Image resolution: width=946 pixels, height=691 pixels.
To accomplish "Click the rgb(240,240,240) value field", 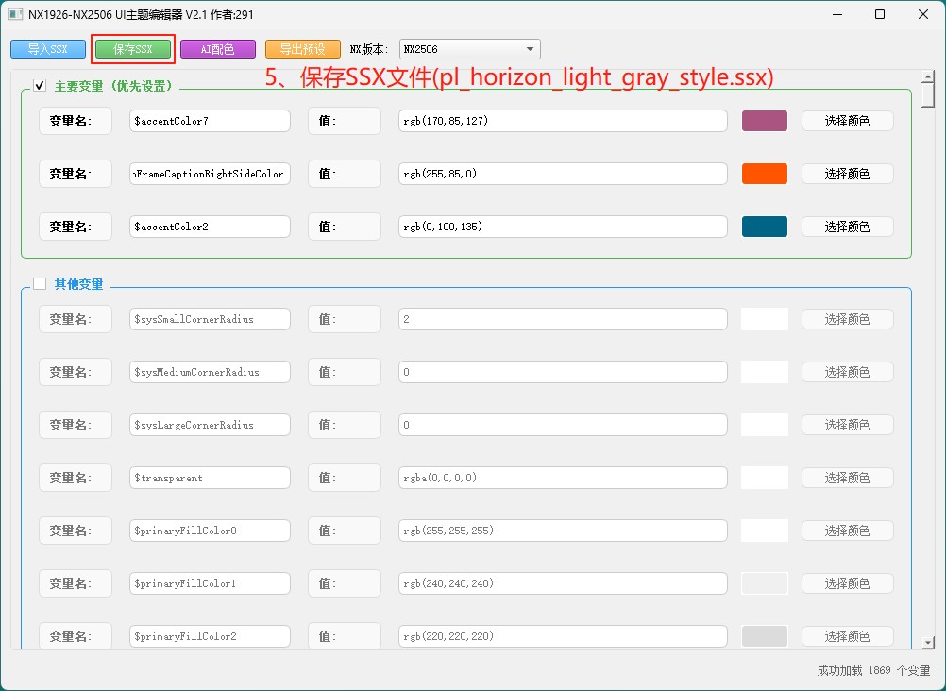I will (x=563, y=583).
